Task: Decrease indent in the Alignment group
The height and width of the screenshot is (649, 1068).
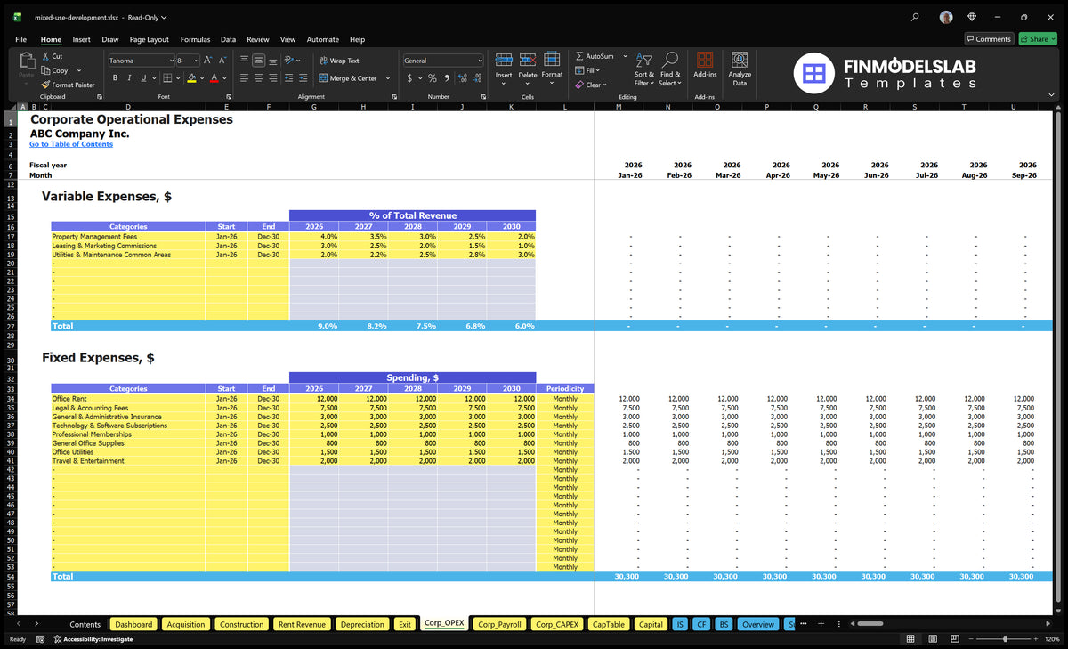Action: 290,78
